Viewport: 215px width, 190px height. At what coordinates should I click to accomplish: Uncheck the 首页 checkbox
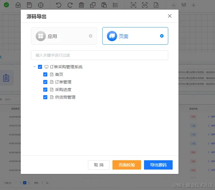pyautogui.click(x=45, y=74)
